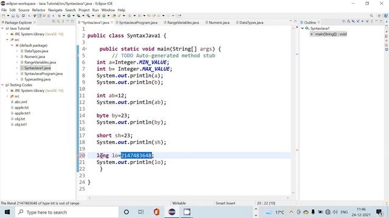Open the New Java Class dropdown arrow
This screenshot has height=218, width=389.
click(x=108, y=16)
